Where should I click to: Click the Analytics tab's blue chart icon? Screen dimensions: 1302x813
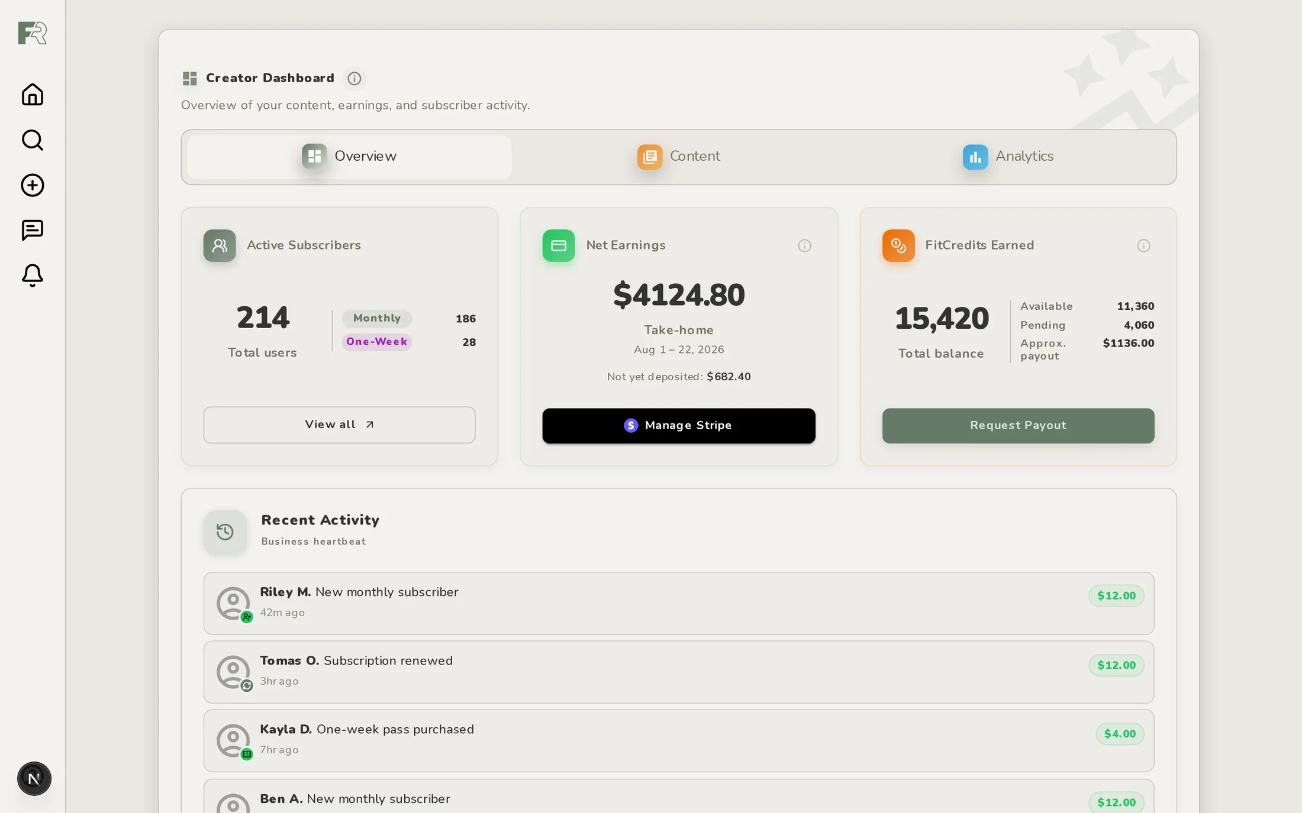click(975, 157)
